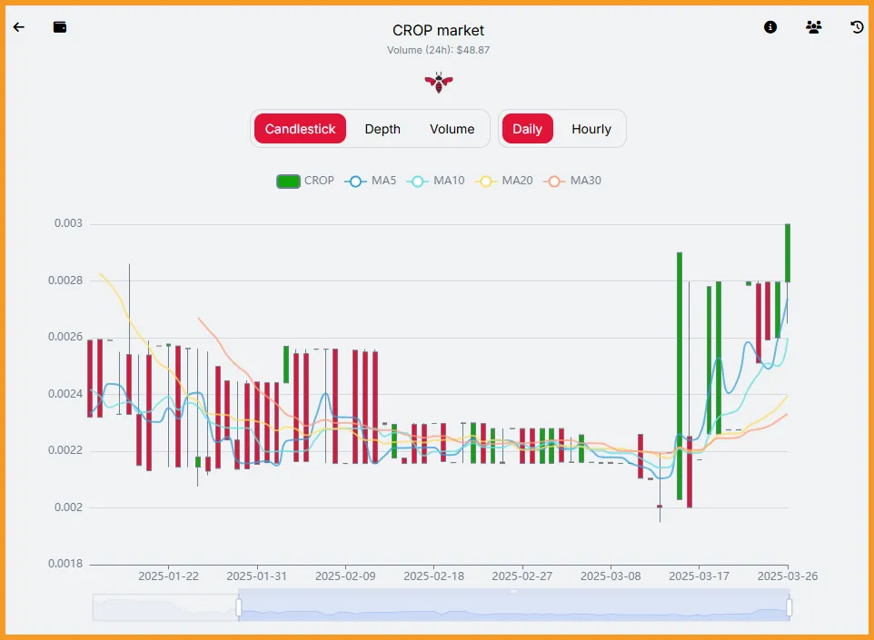
Task: Open the wallet icon
Action: pyautogui.click(x=60, y=26)
